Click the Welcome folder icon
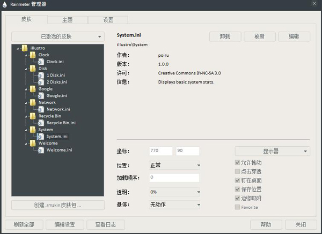The image size is (322, 234). pos(33,143)
